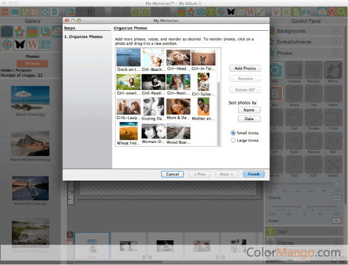Click the Crop icon in Control Panel
Image resolution: width=348 pixels, height=265 pixels.
coord(333,118)
